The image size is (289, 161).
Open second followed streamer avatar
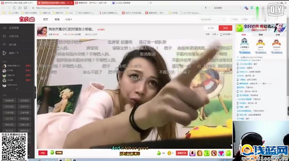[x=4, y=71]
